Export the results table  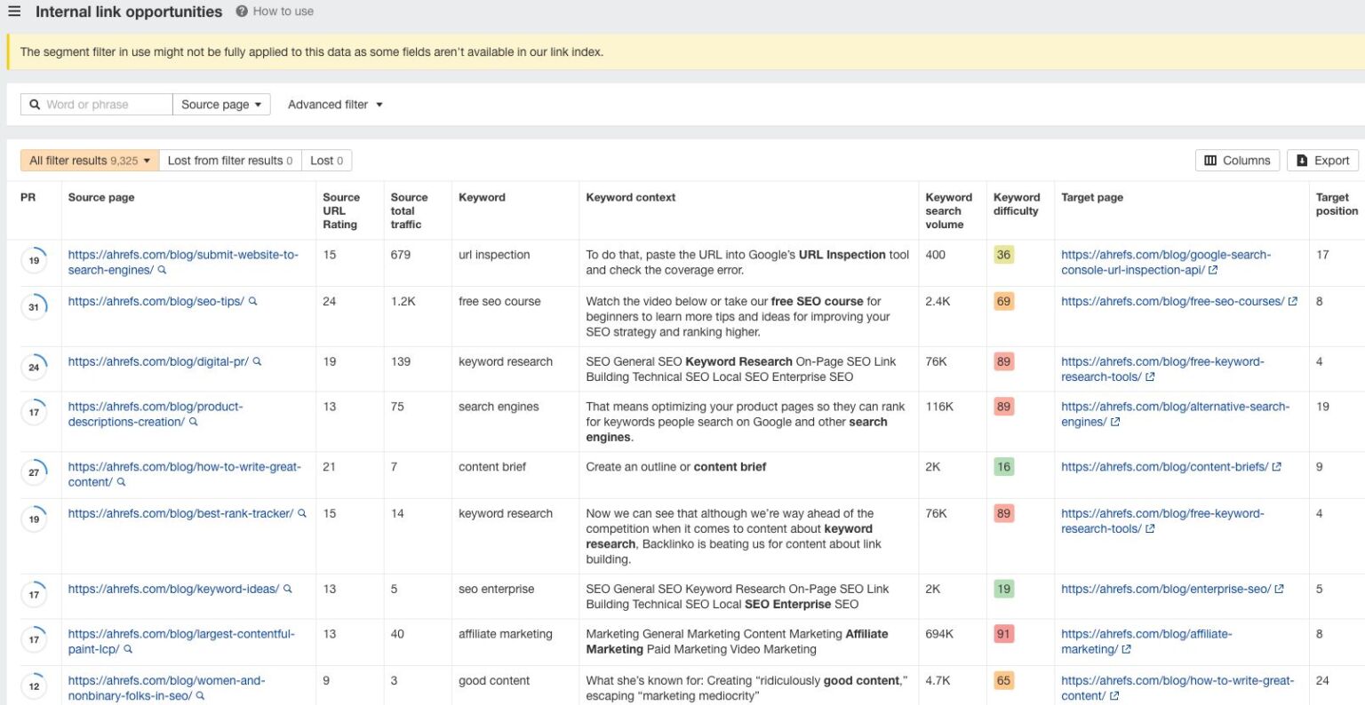(x=1322, y=161)
